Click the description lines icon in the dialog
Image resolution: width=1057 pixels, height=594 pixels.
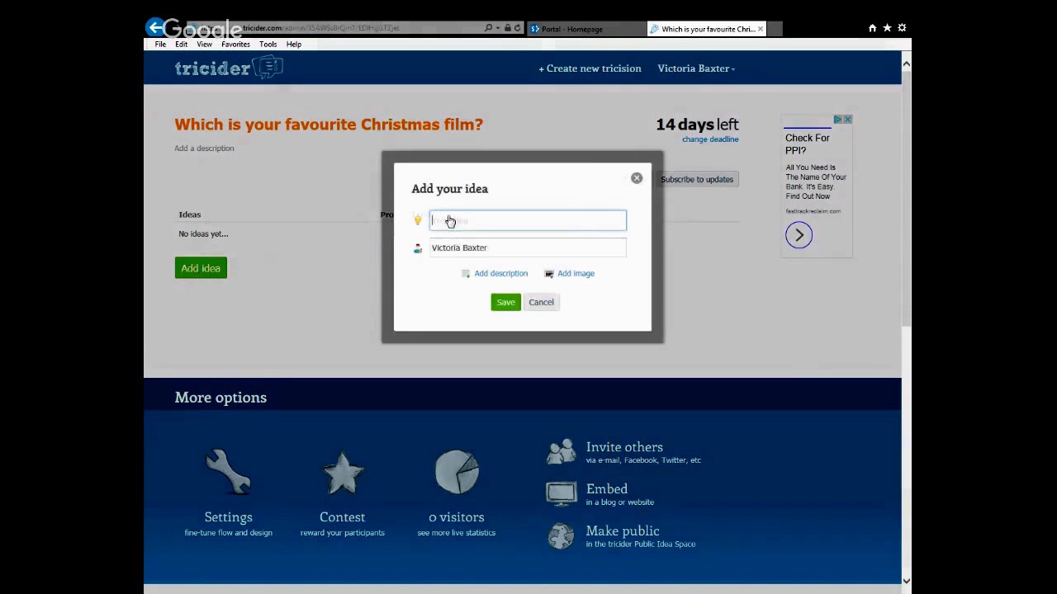466,274
